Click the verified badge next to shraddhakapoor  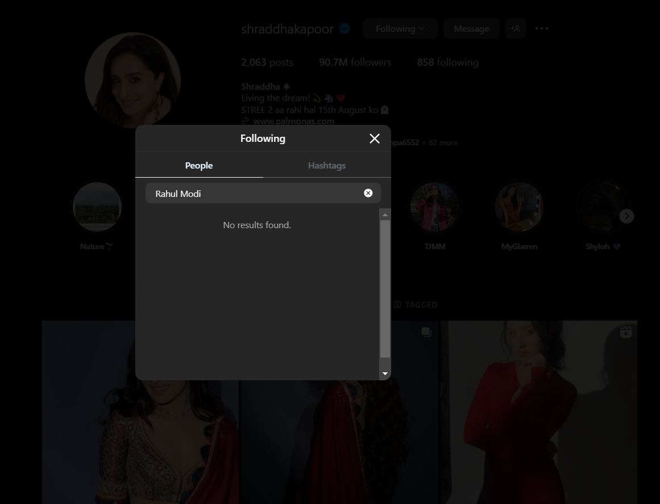(x=344, y=28)
